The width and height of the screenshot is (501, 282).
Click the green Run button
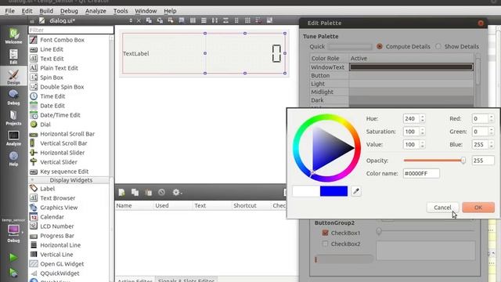13,257
